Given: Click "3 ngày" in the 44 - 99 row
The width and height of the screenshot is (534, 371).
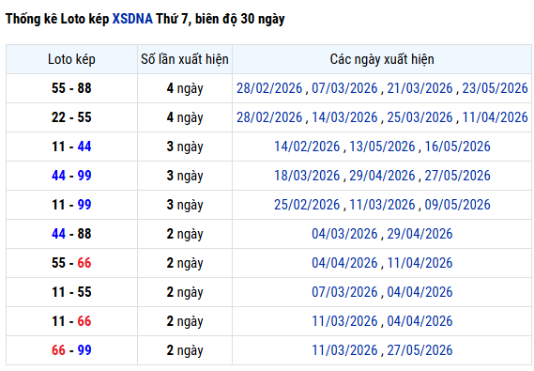Looking at the screenshot, I should point(185,177).
